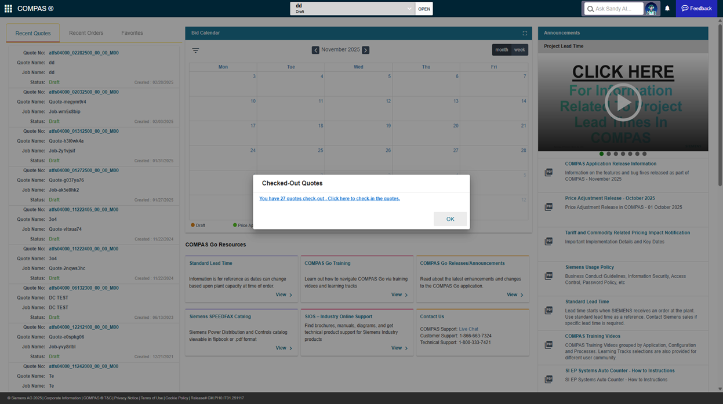This screenshot has height=404, width=723.
Task: Switch to Favorites tab
Action: point(132,33)
